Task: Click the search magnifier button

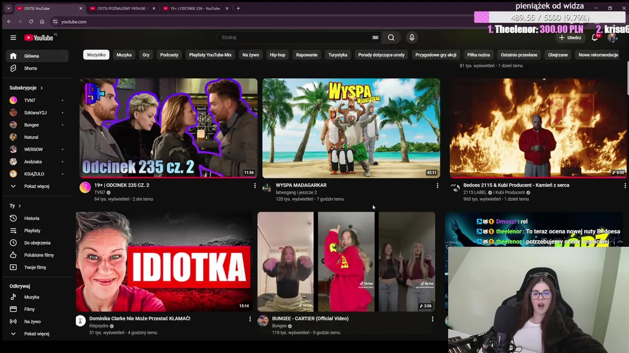Action: [x=391, y=37]
